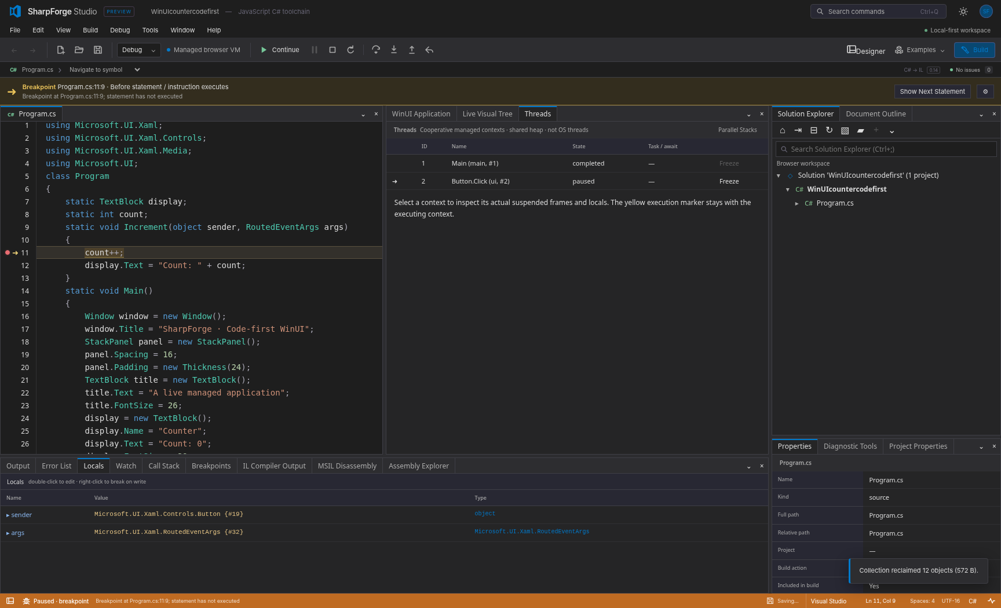1001x608 pixels.
Task: Switch to the Live Visual Tree tab
Action: click(x=487, y=114)
